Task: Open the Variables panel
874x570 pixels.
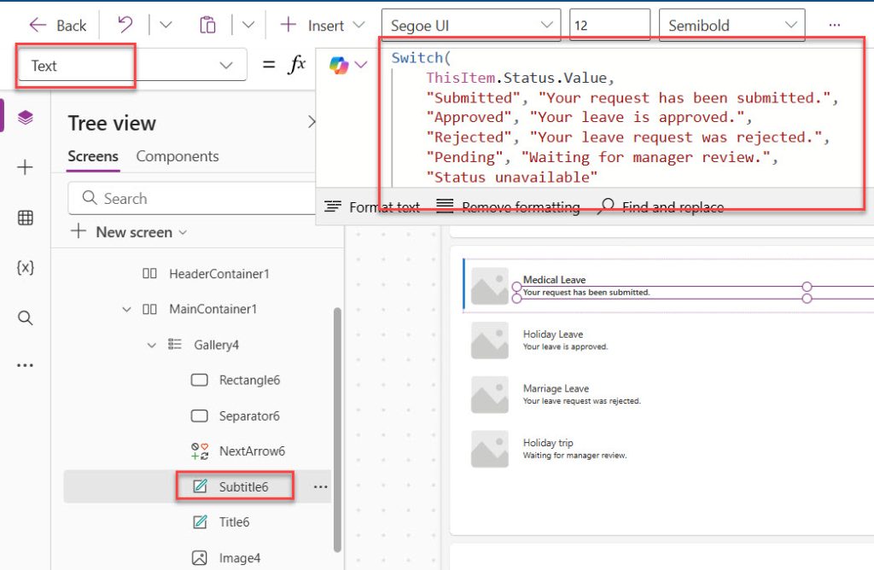Action: point(25,268)
